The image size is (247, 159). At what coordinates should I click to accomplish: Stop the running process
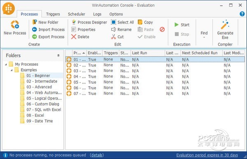182,34
